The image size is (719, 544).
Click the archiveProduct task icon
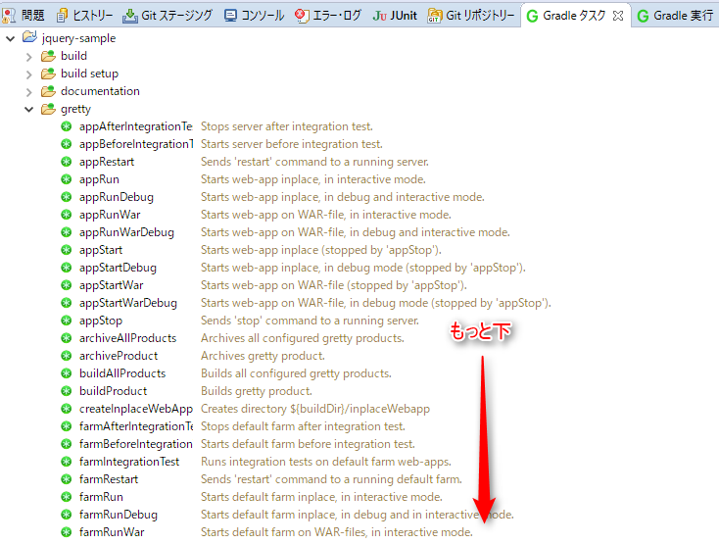point(67,356)
